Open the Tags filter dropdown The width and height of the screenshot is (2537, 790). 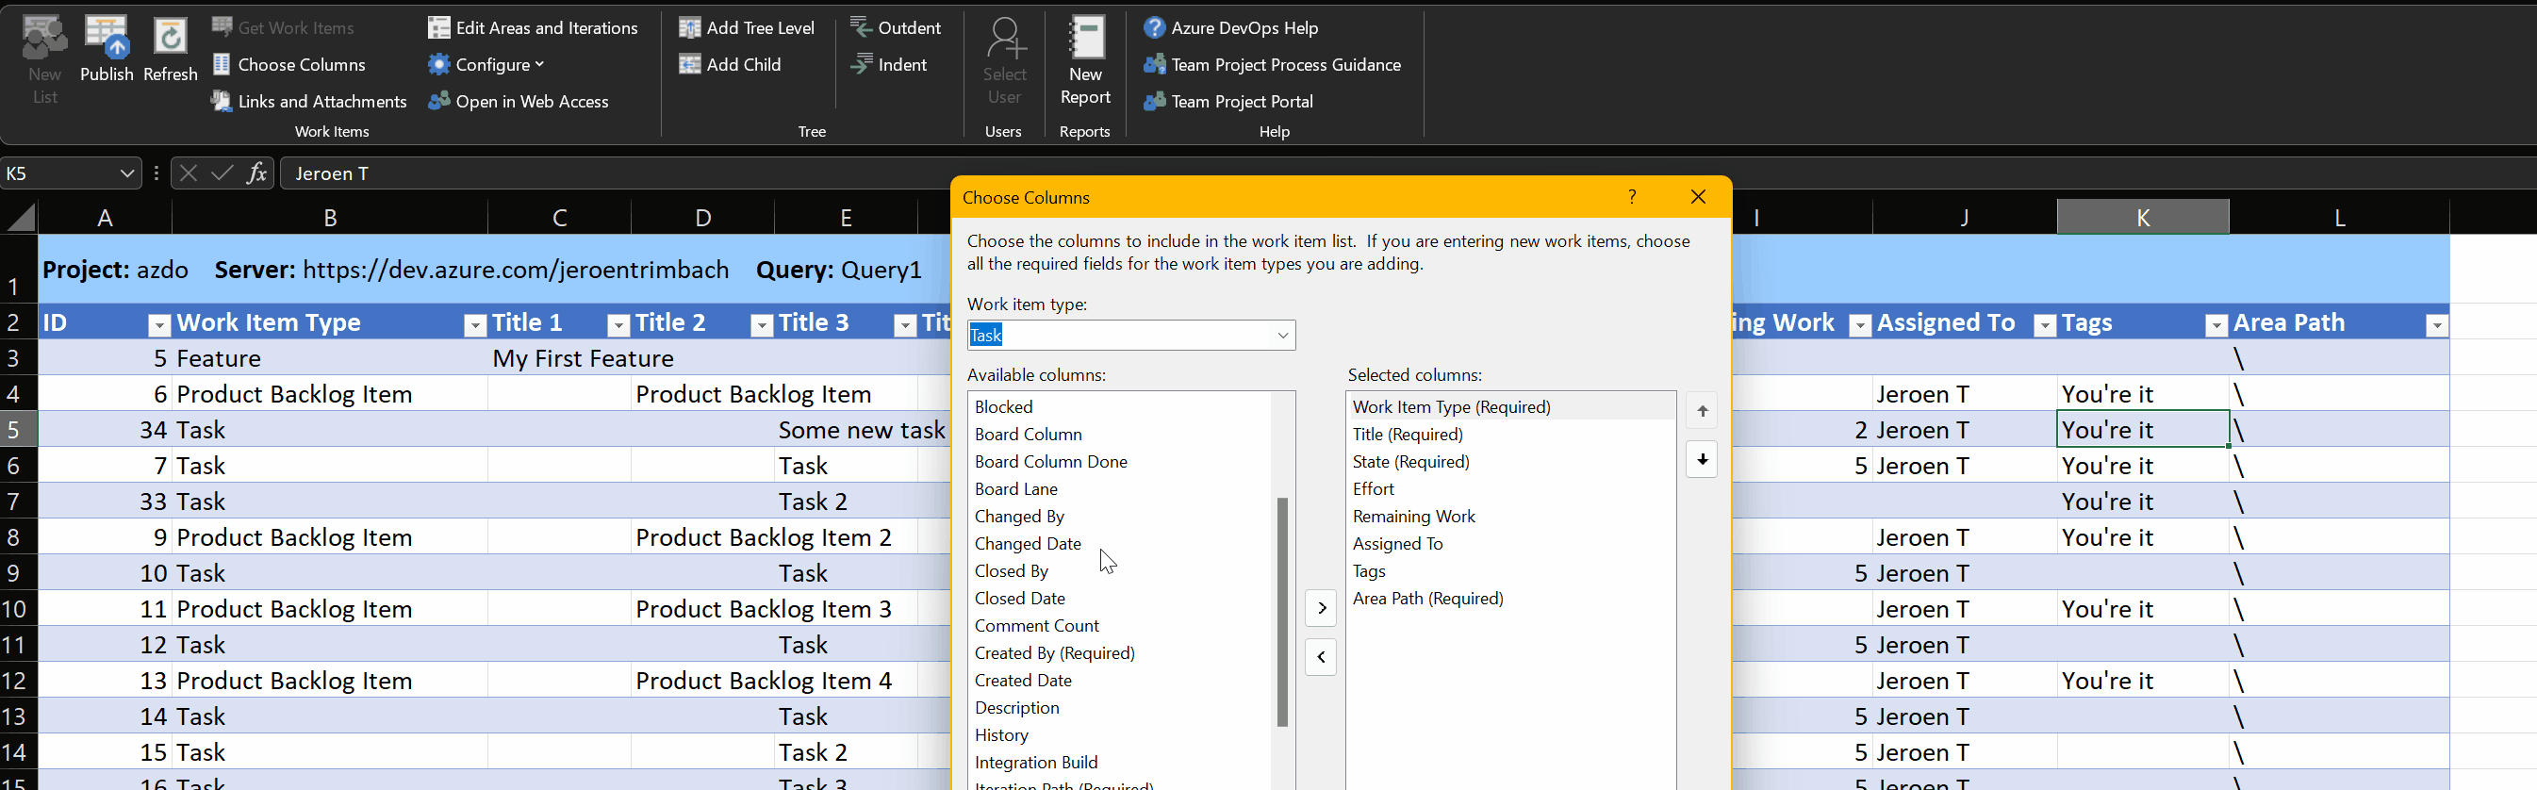pyautogui.click(x=2216, y=324)
